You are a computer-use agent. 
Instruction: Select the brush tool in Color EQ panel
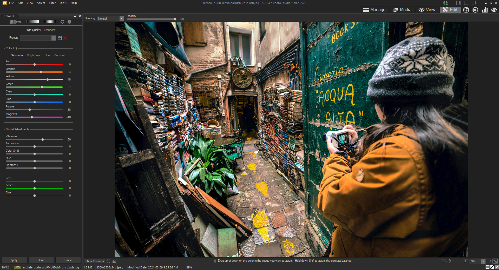coord(15,22)
